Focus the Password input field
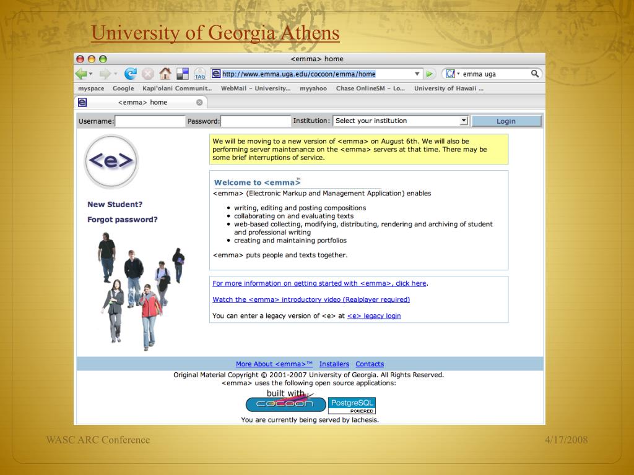Screen dimensions: 634x475 pyautogui.click(x=256, y=121)
